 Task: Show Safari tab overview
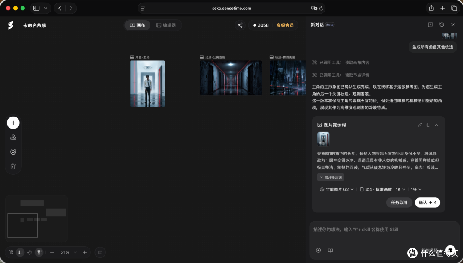click(454, 8)
